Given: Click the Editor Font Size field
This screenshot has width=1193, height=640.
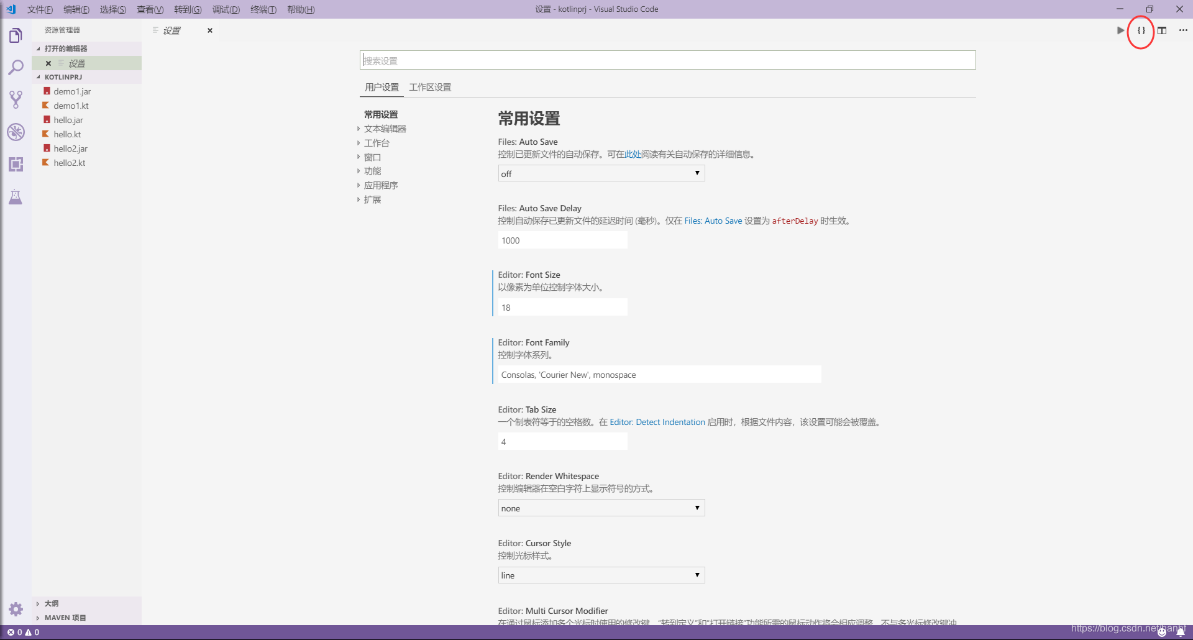Looking at the screenshot, I should (563, 307).
